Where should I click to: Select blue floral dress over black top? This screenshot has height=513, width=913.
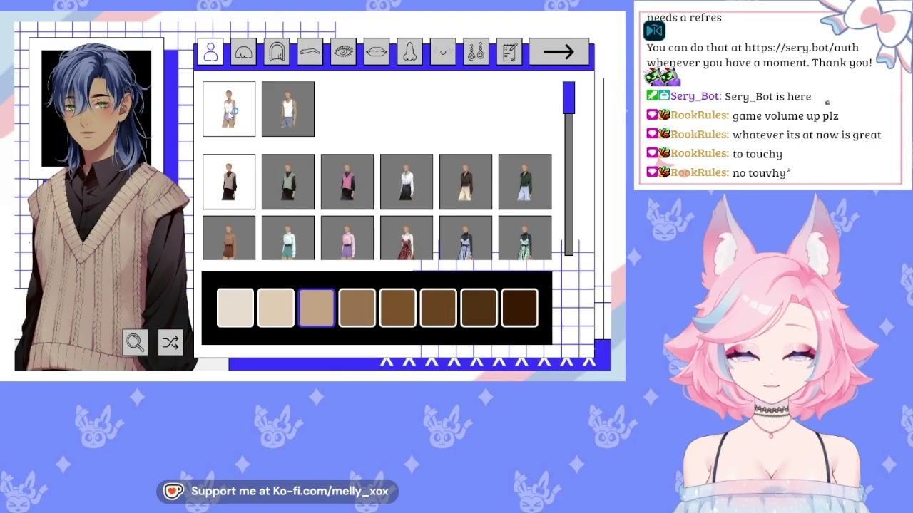pos(466,238)
